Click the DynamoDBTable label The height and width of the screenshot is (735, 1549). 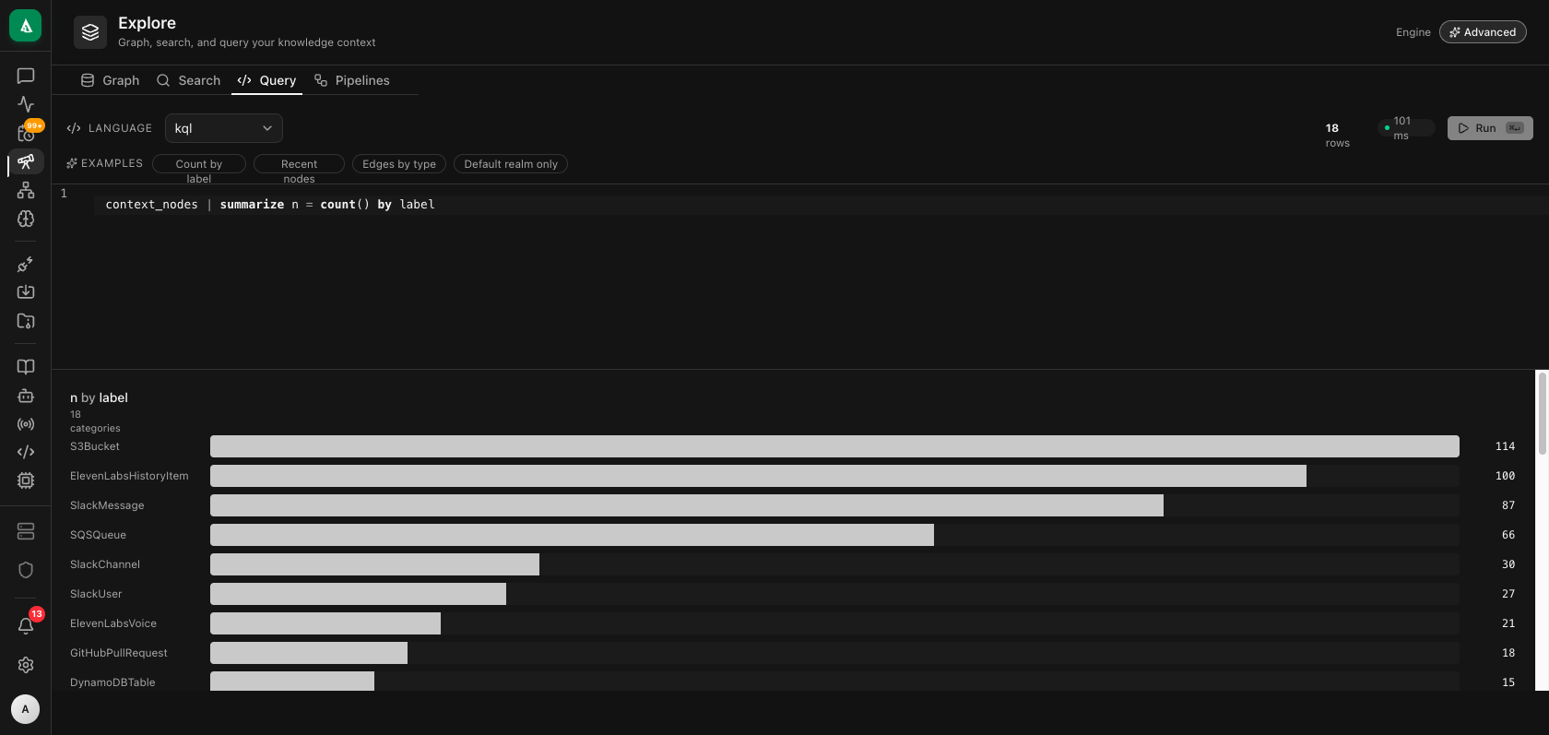(112, 682)
